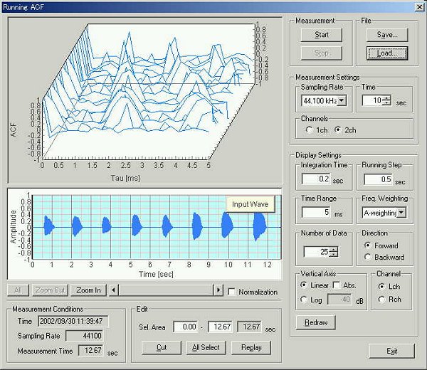Adjust the Time seconds spinner

[x=386, y=100]
